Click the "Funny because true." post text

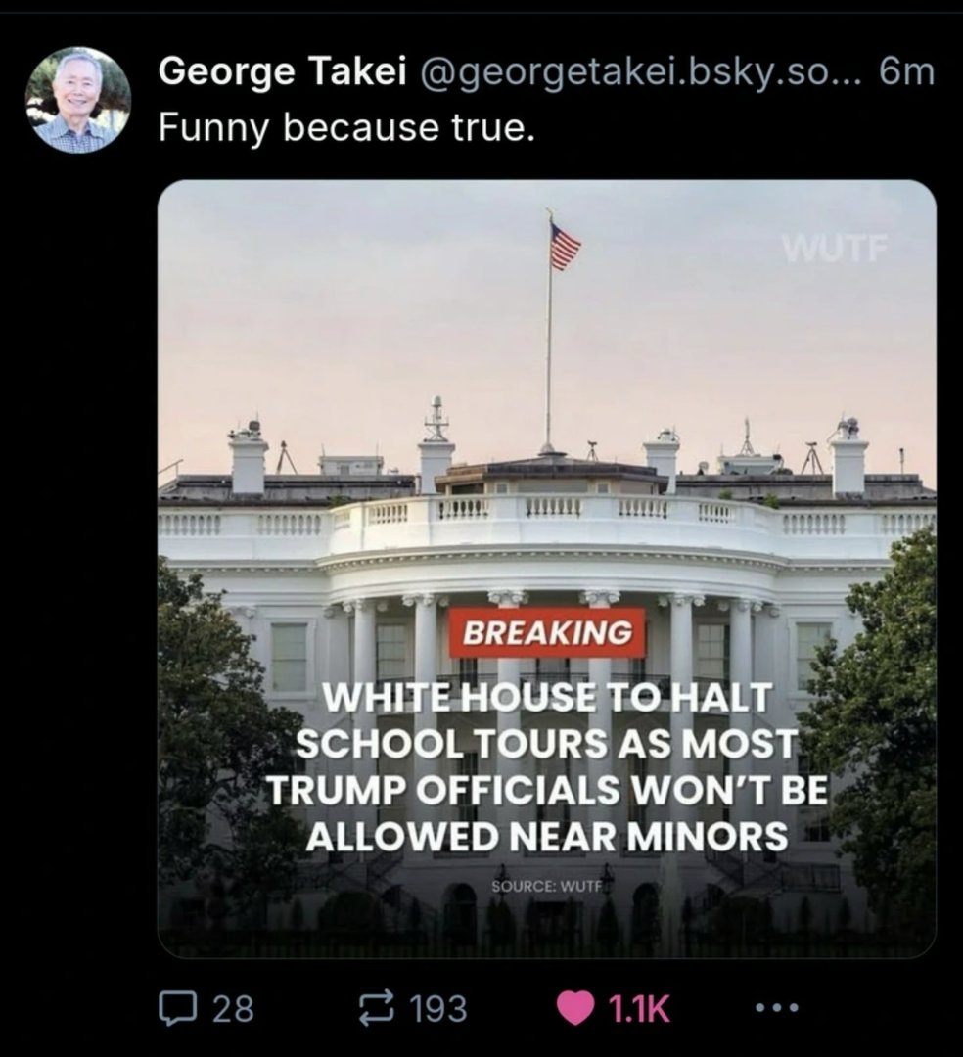pyautogui.click(x=347, y=126)
